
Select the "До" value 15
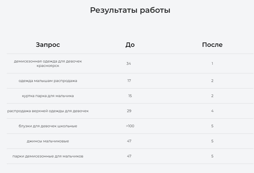click(130, 96)
